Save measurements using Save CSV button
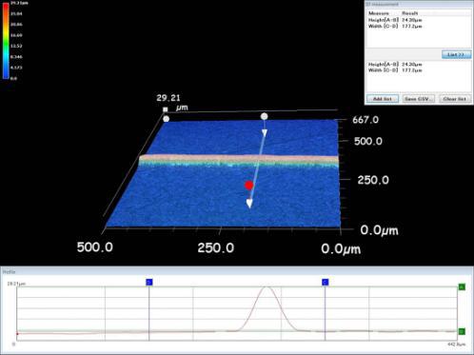Viewport: 474px width, 355px height. coord(419,99)
